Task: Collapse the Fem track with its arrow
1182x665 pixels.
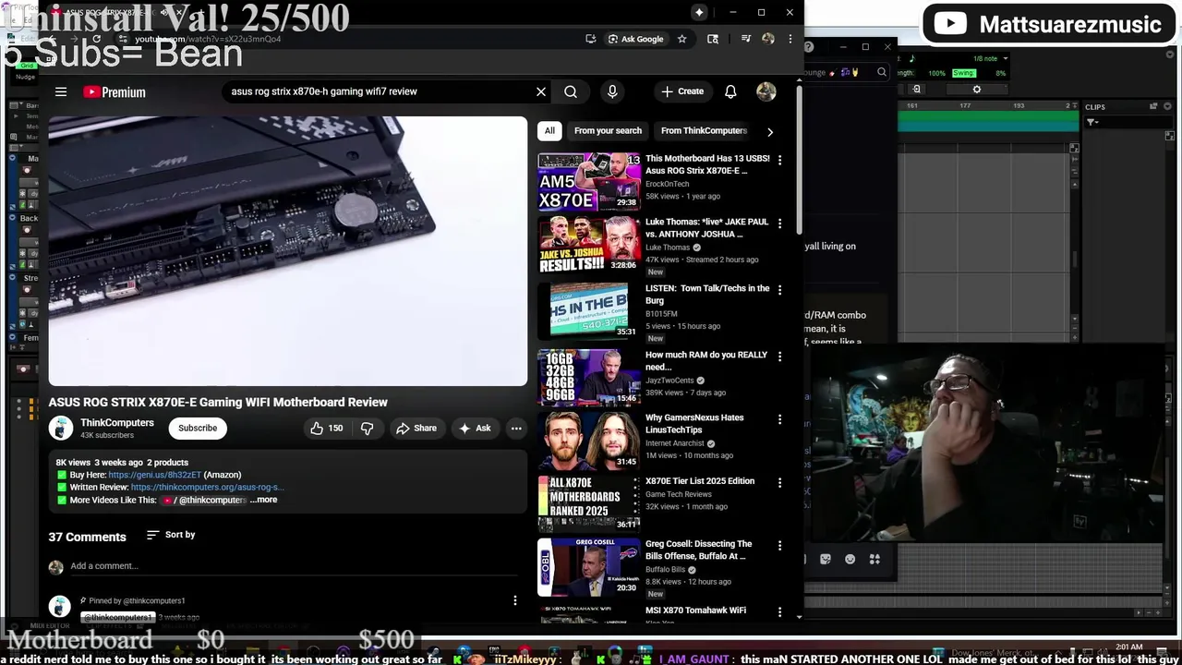Action: click(x=12, y=338)
